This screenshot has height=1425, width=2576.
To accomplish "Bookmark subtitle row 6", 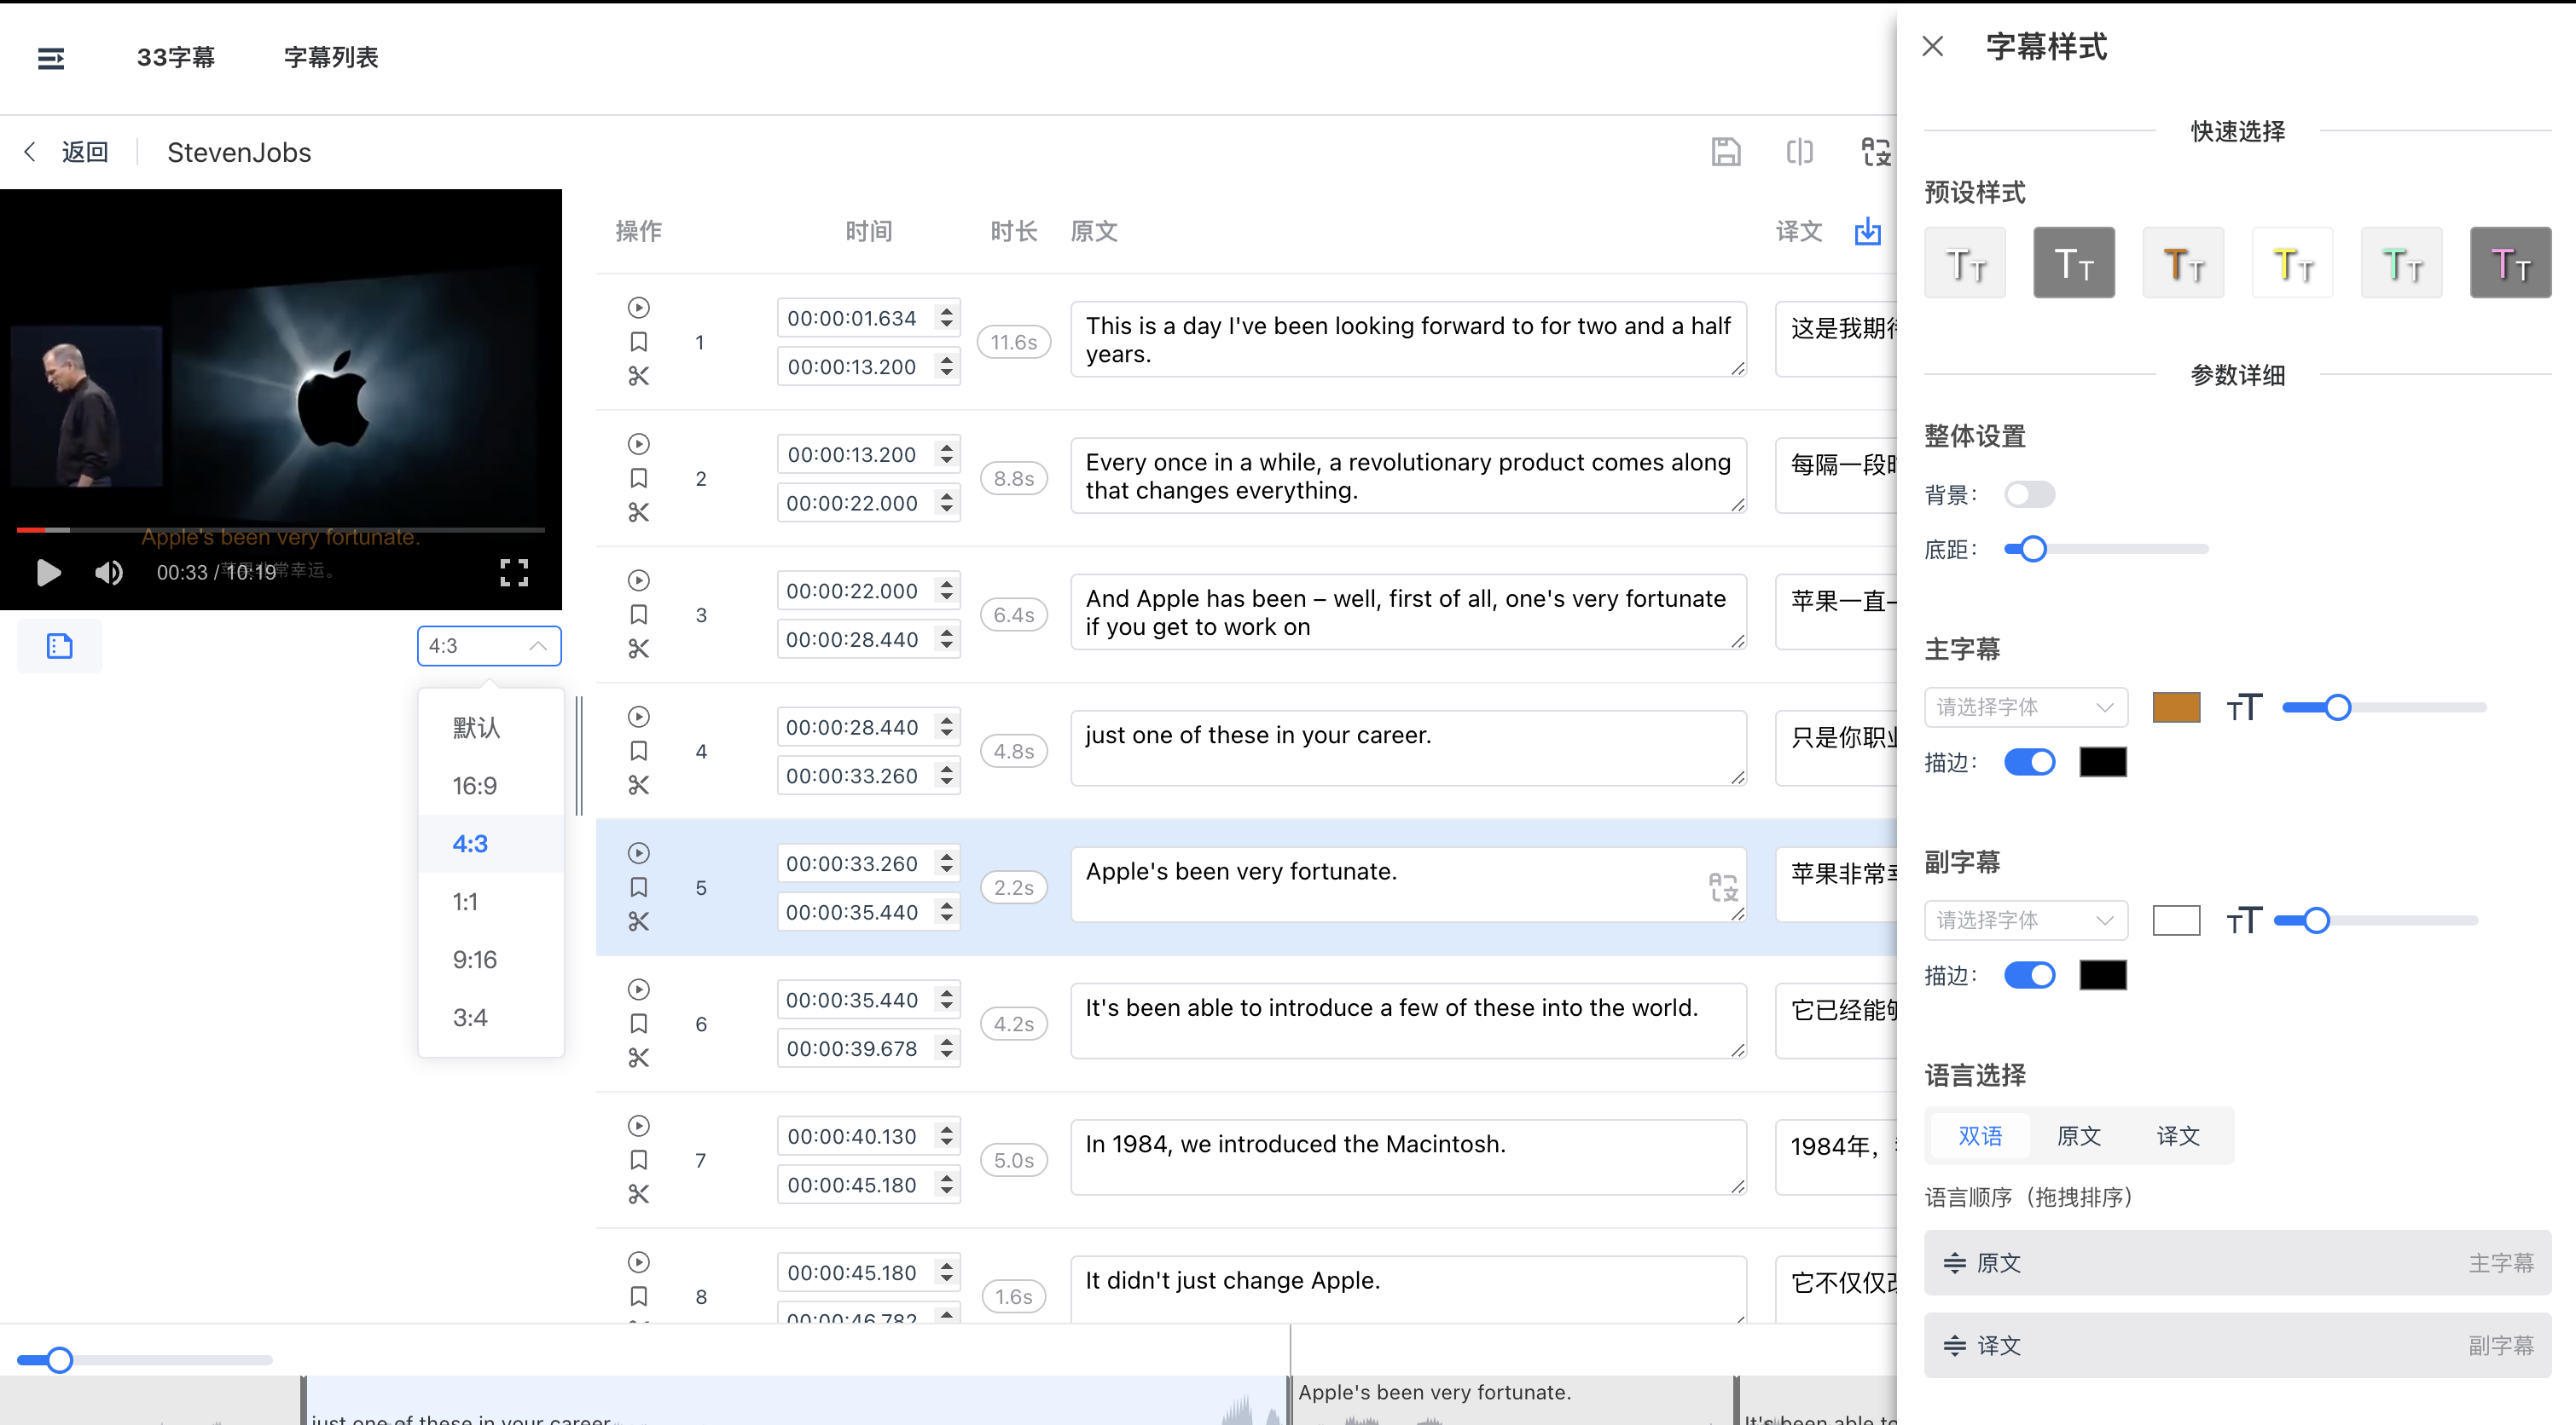I will 638,1024.
